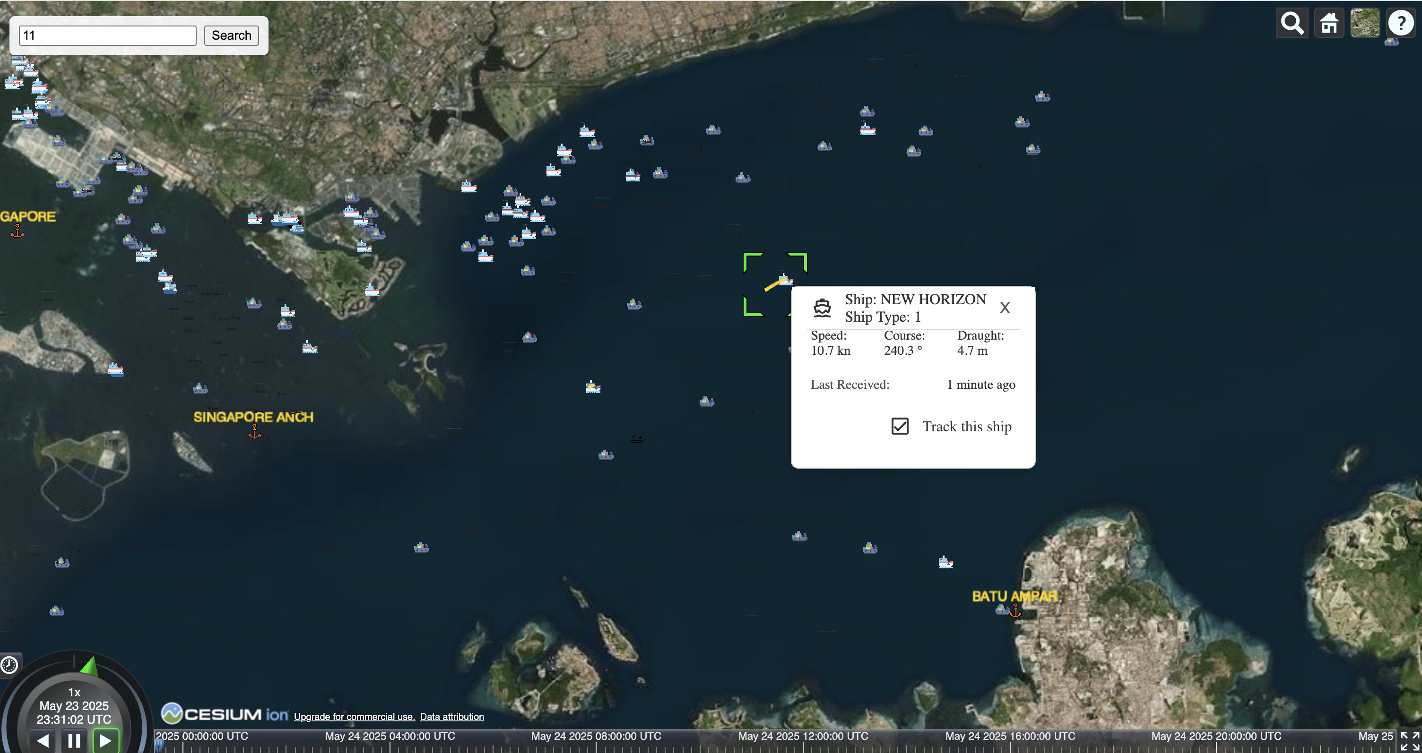Open the Cesium ion logo link
This screenshot has width=1422, height=753.
(x=225, y=713)
